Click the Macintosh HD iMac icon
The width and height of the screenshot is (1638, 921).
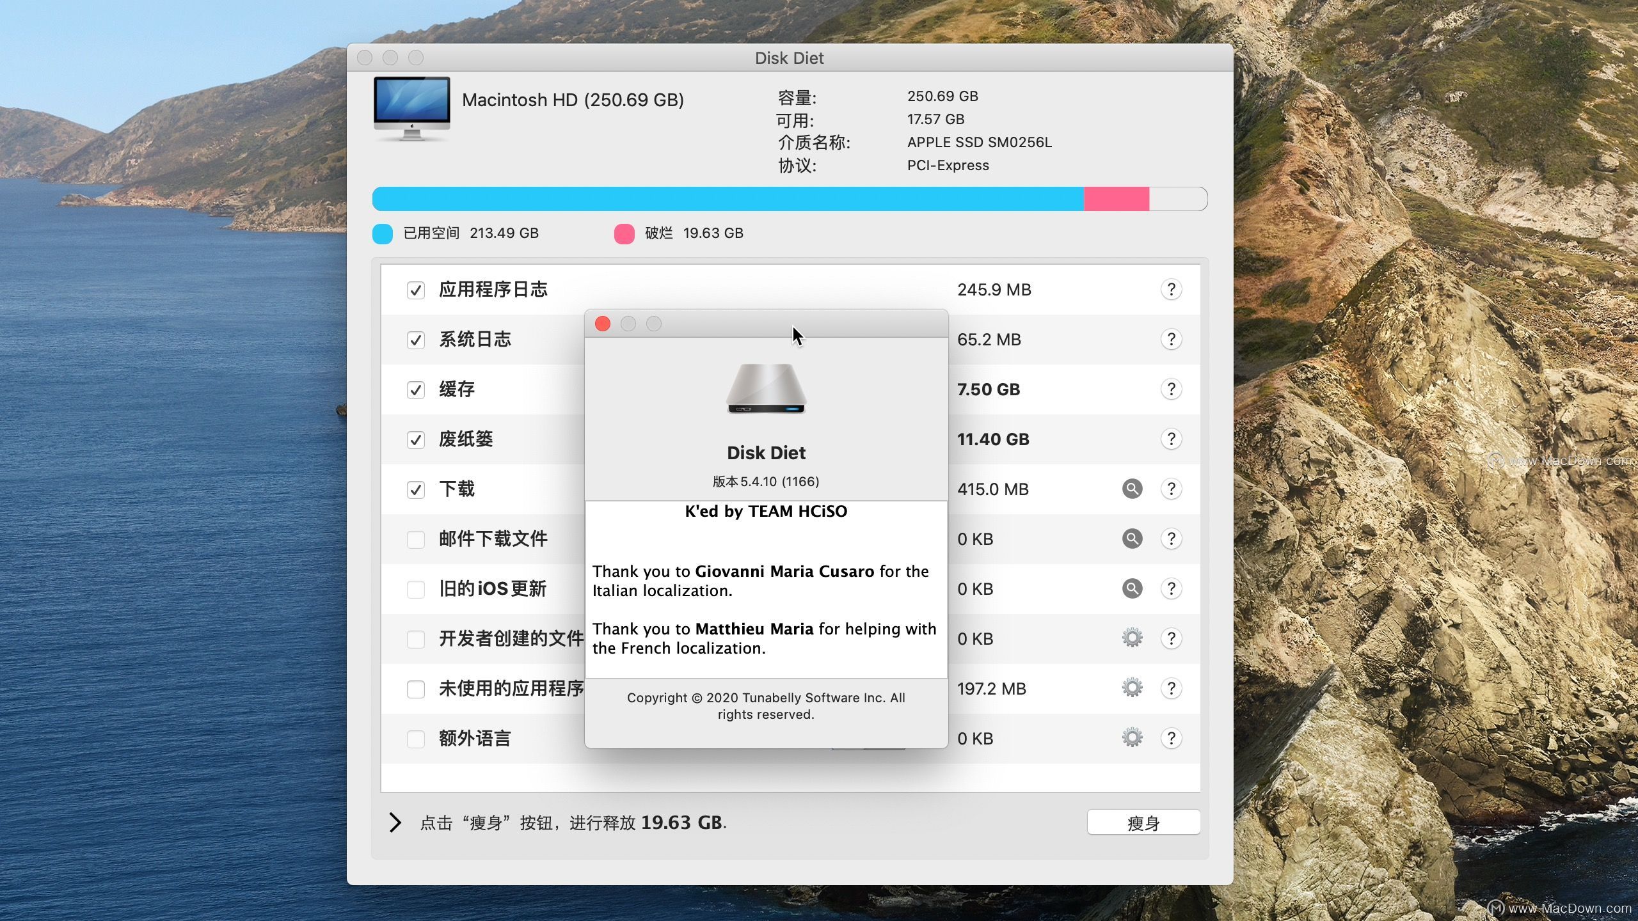tap(412, 109)
